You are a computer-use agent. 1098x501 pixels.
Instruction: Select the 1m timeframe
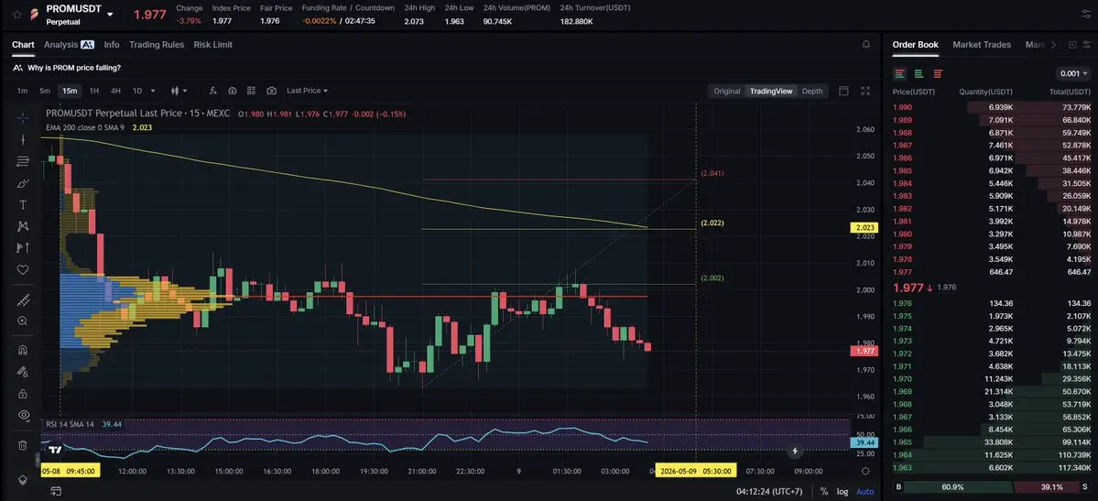pos(22,91)
